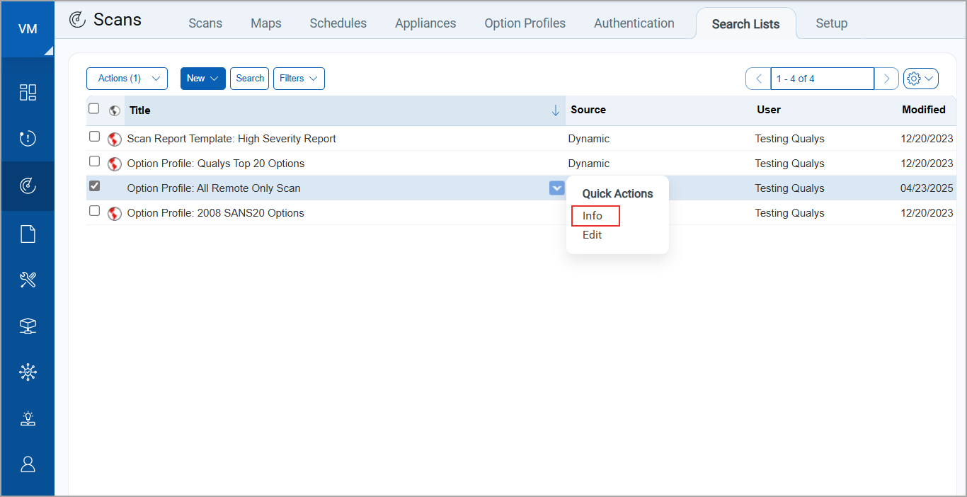967x497 pixels.
Task: Check the Scan Report Template row checkbox
Action: click(94, 137)
